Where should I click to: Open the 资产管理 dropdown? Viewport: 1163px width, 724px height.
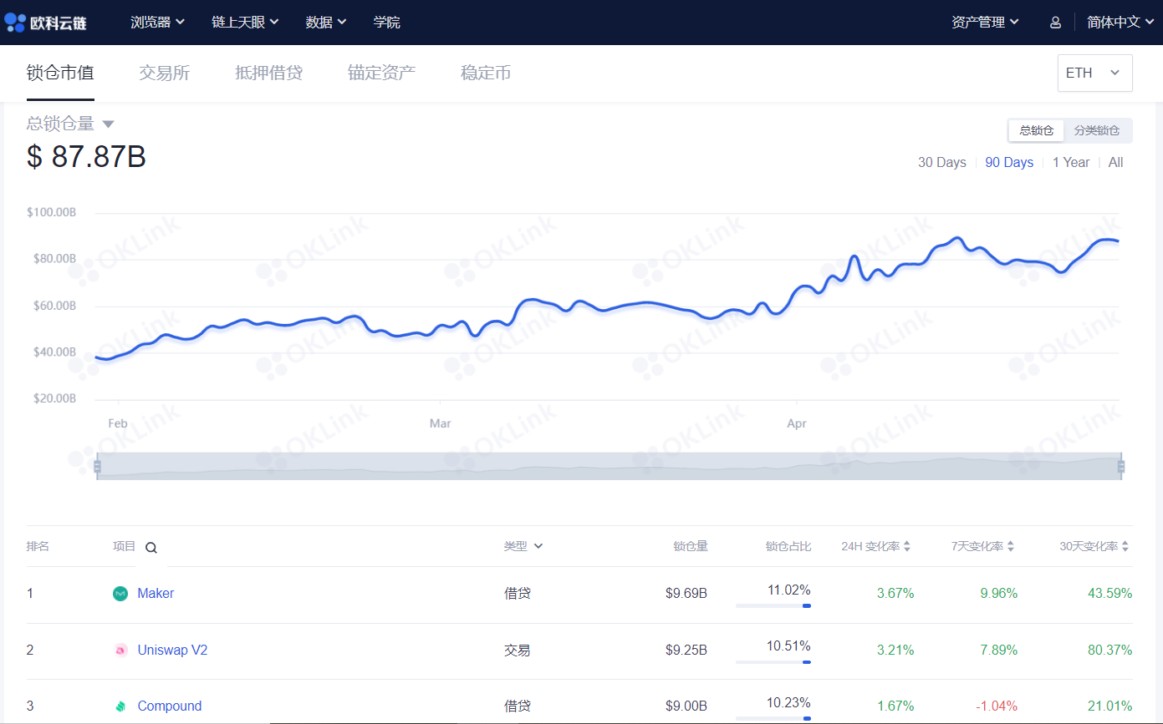click(985, 23)
